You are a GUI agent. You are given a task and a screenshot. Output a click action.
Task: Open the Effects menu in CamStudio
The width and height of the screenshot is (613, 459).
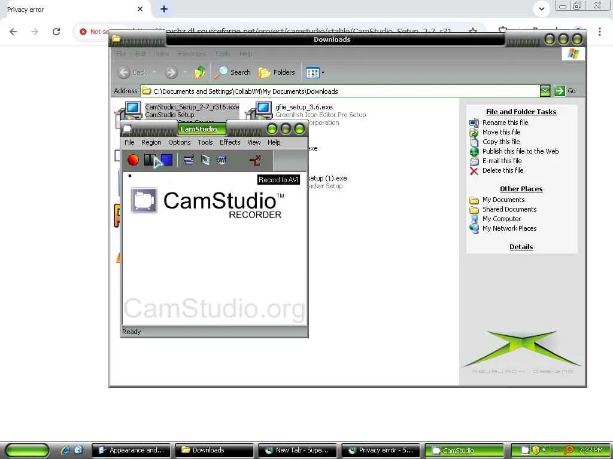click(x=230, y=142)
